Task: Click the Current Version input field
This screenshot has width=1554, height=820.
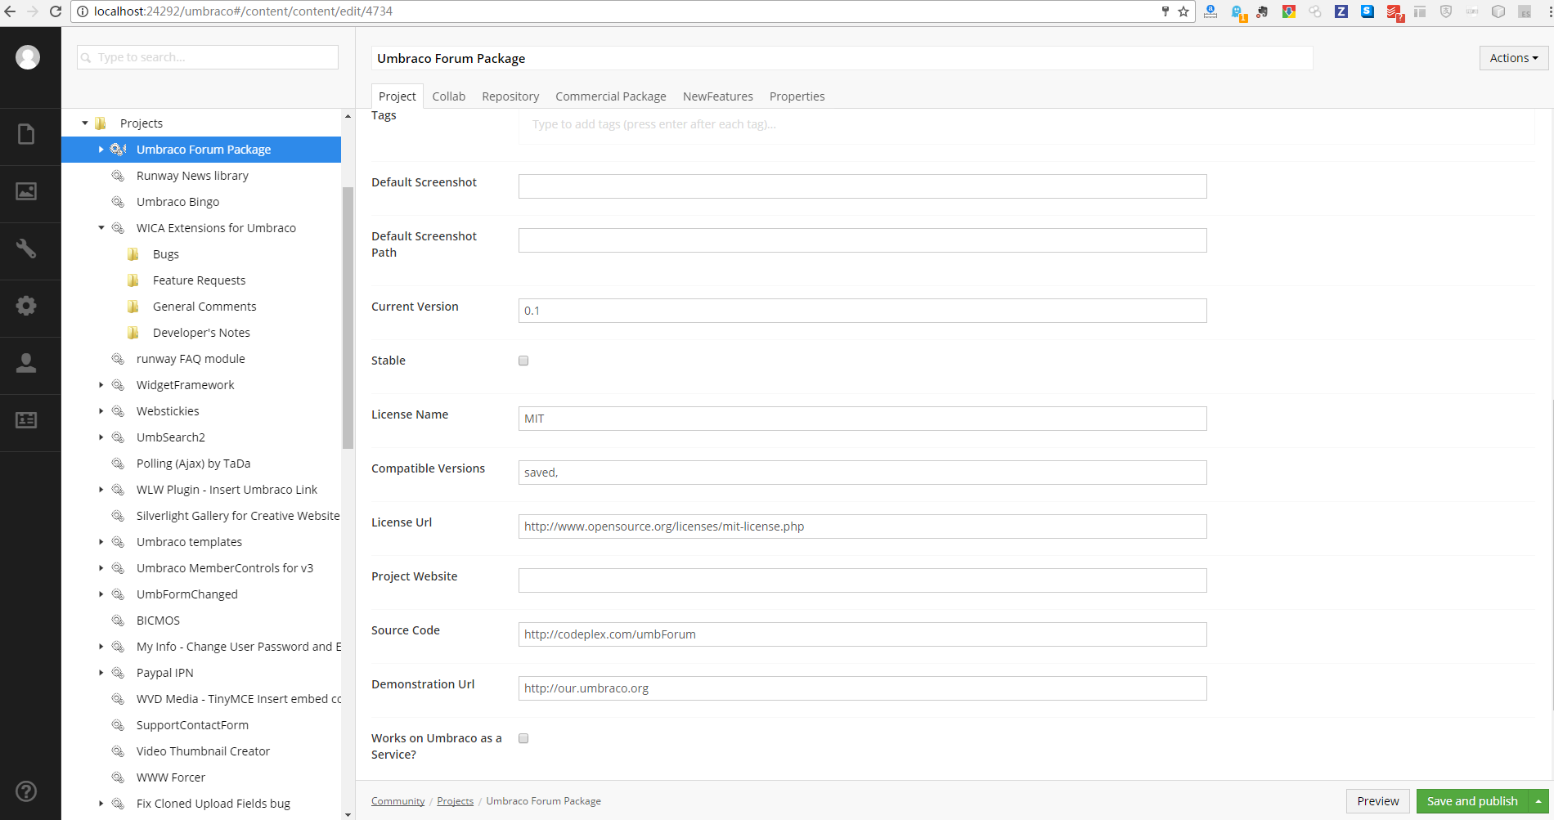Action: 862,311
